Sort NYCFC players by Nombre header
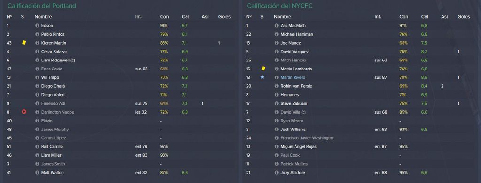Screen dimensions: 481x183 tap(282, 17)
